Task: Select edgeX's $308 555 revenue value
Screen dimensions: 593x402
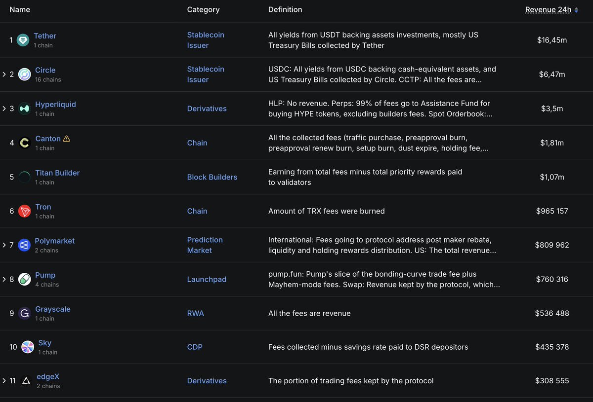Action: pyautogui.click(x=552, y=381)
